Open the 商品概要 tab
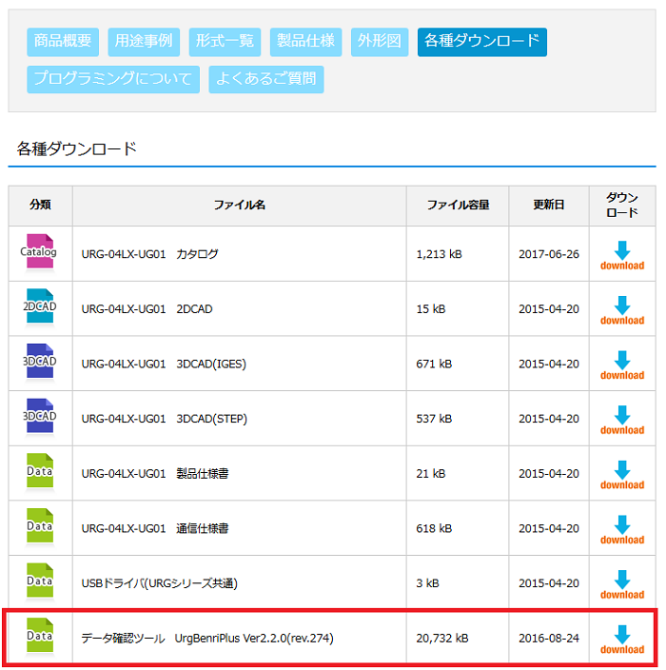666x670 pixels. (x=63, y=41)
